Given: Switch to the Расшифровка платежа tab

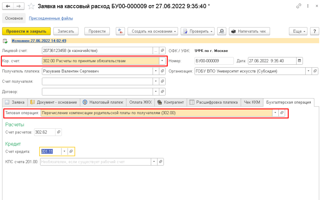Looking at the screenshot, I should (x=214, y=102).
